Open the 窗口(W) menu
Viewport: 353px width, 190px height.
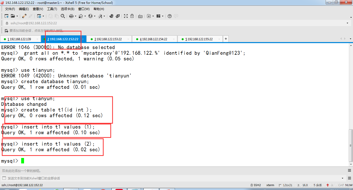click(x=84, y=9)
